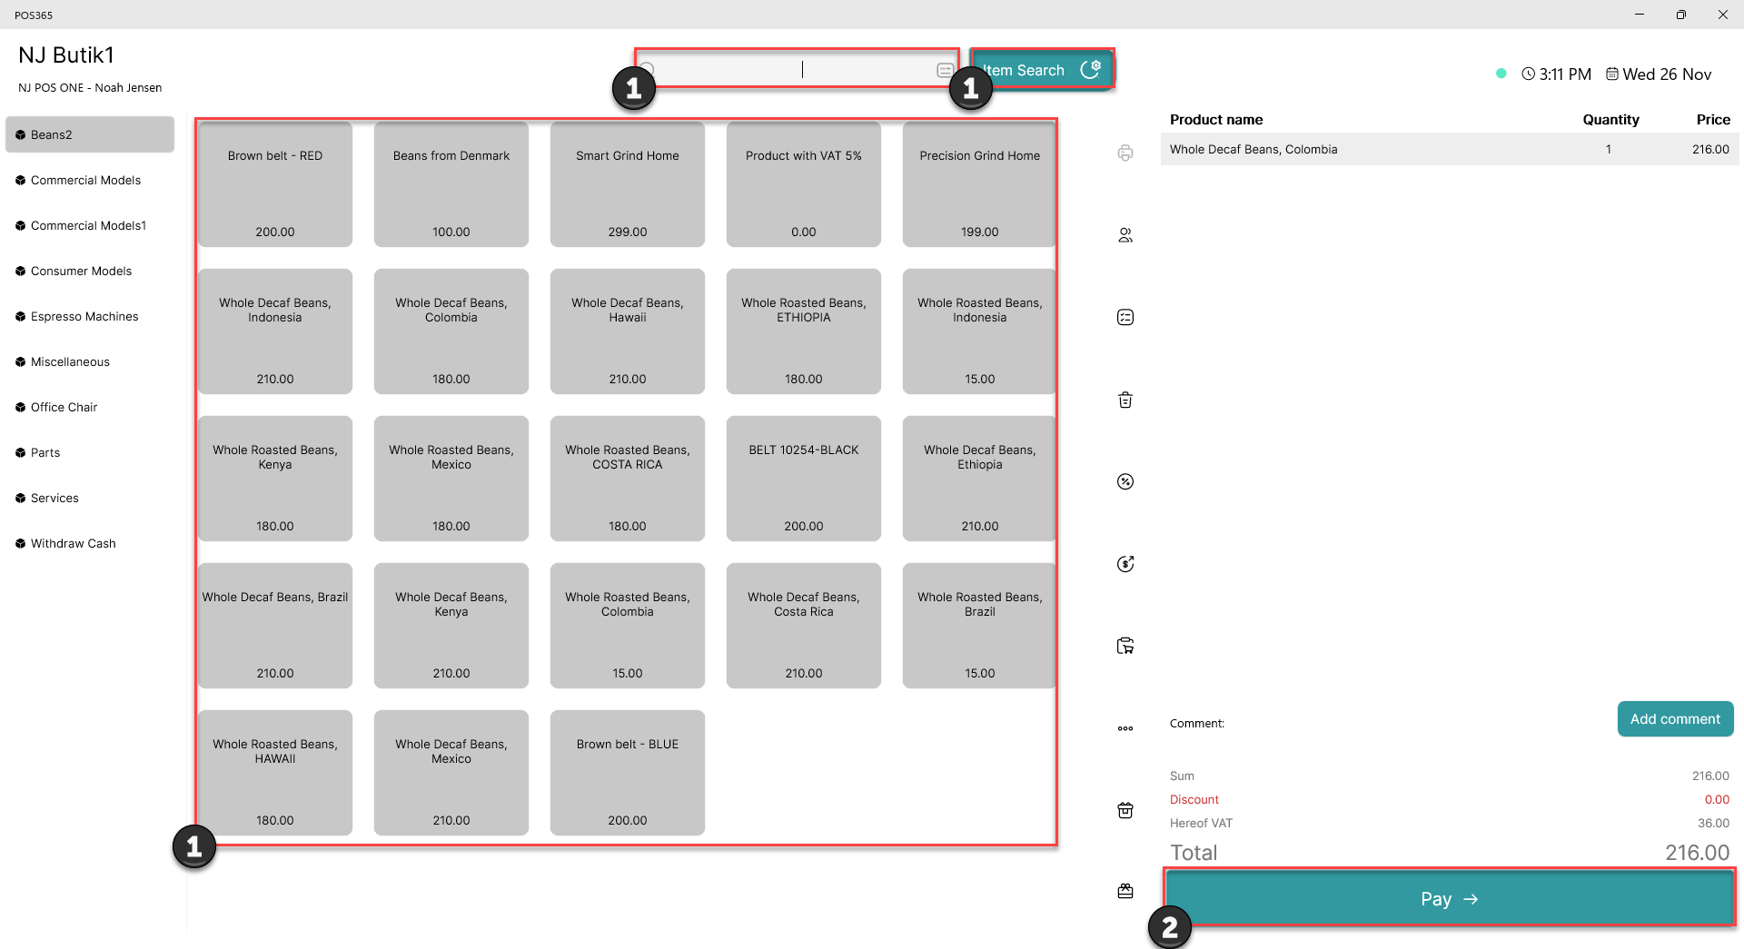Add Whole Decaf Beans, Brazil tile
The width and height of the screenshot is (1744, 949).
click(275, 626)
